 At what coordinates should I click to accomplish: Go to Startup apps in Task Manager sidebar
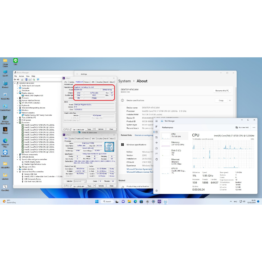(157, 143)
